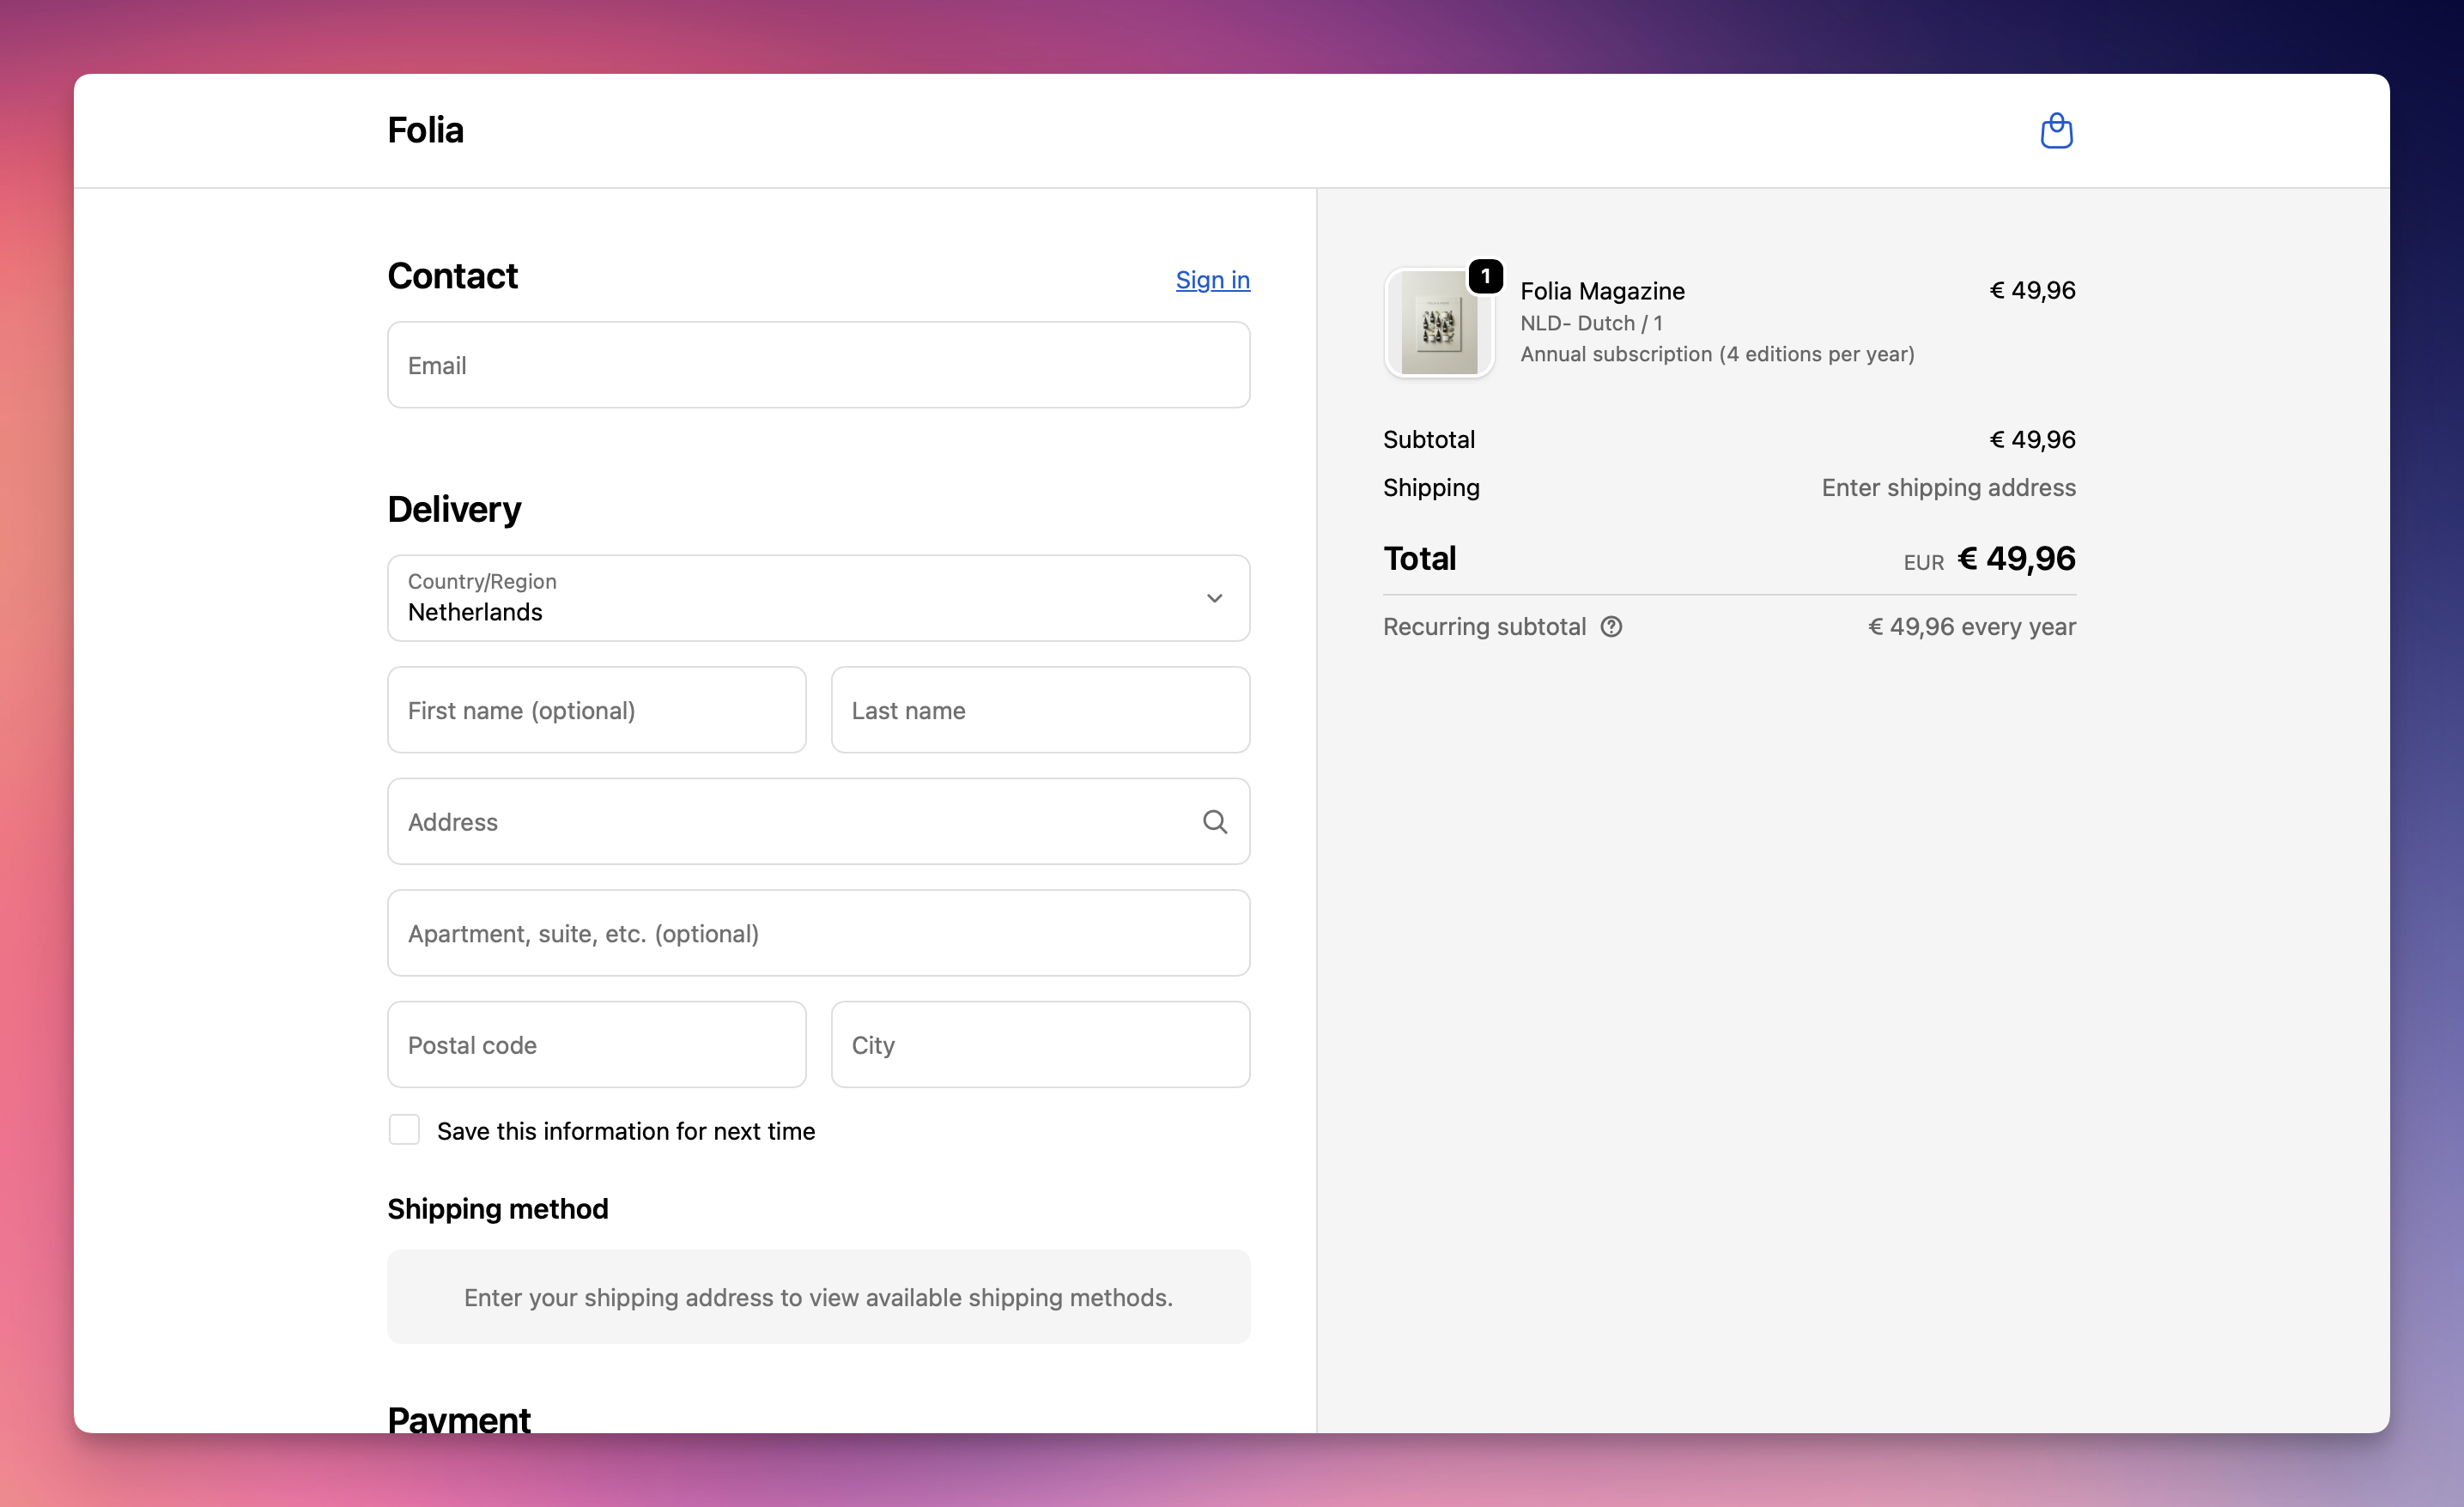
Task: Click the First name (optional) field
Action: point(596,710)
